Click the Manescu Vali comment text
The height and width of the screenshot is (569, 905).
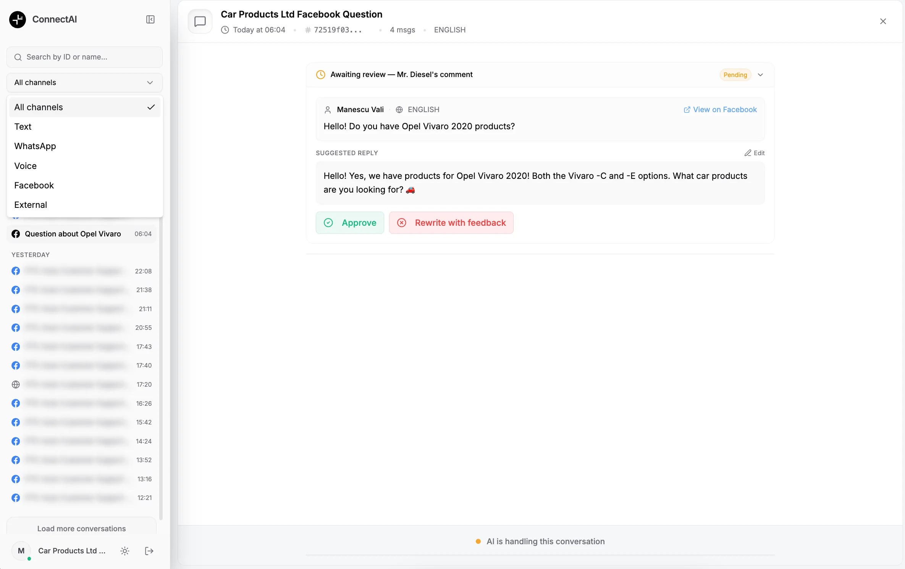pos(419,126)
